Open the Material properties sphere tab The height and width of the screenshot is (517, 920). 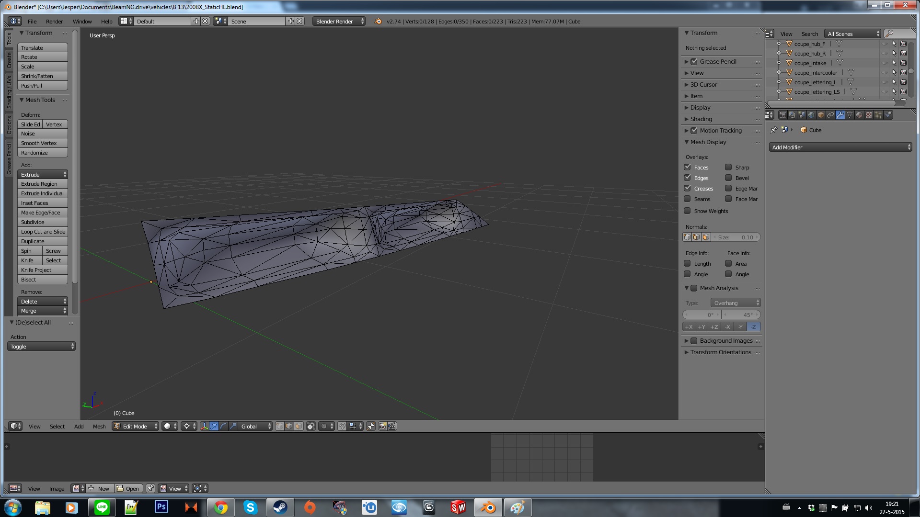pyautogui.click(x=859, y=115)
